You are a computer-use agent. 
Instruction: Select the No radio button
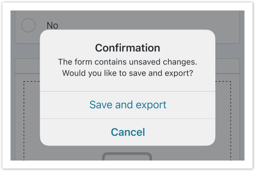pos(28,25)
